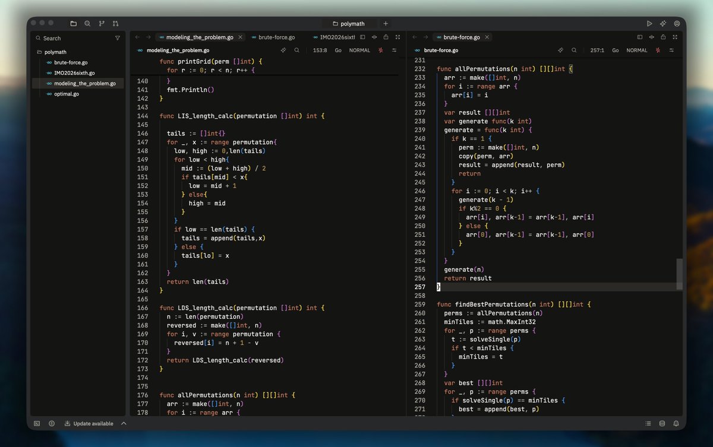Close the brute-force.go tab in right pane

click(x=487, y=37)
